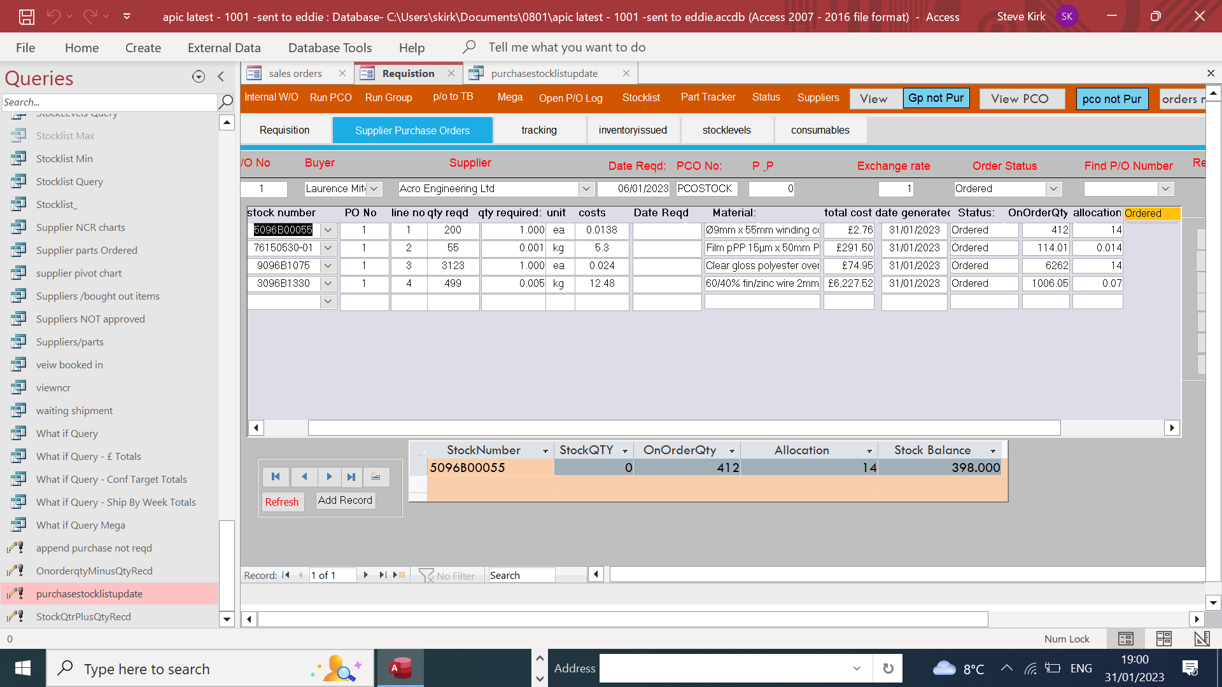Expand the Buyer dropdown

click(x=374, y=189)
